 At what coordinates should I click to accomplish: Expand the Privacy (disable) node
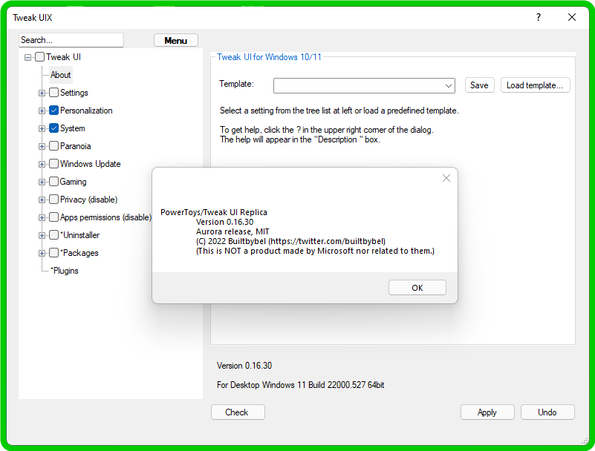(42, 200)
